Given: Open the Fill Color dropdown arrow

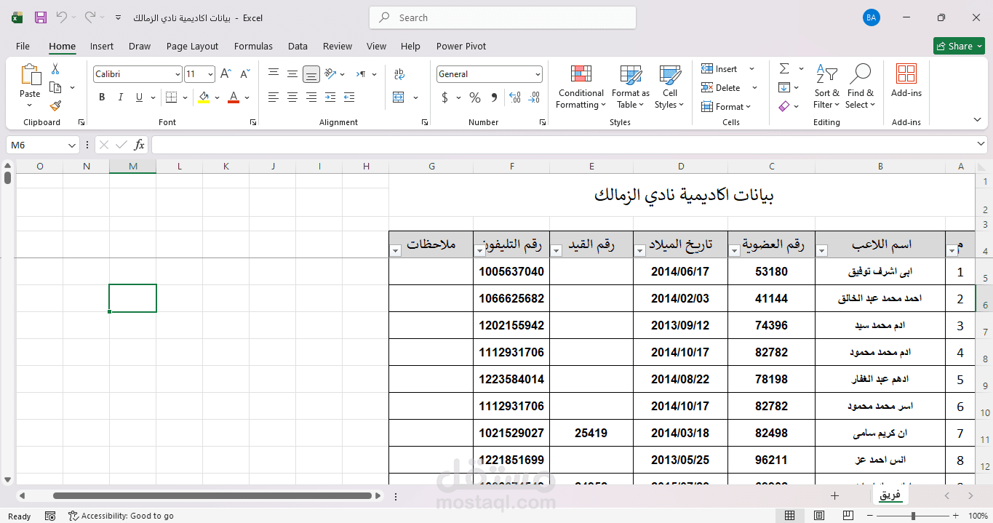Looking at the screenshot, I should (215, 97).
